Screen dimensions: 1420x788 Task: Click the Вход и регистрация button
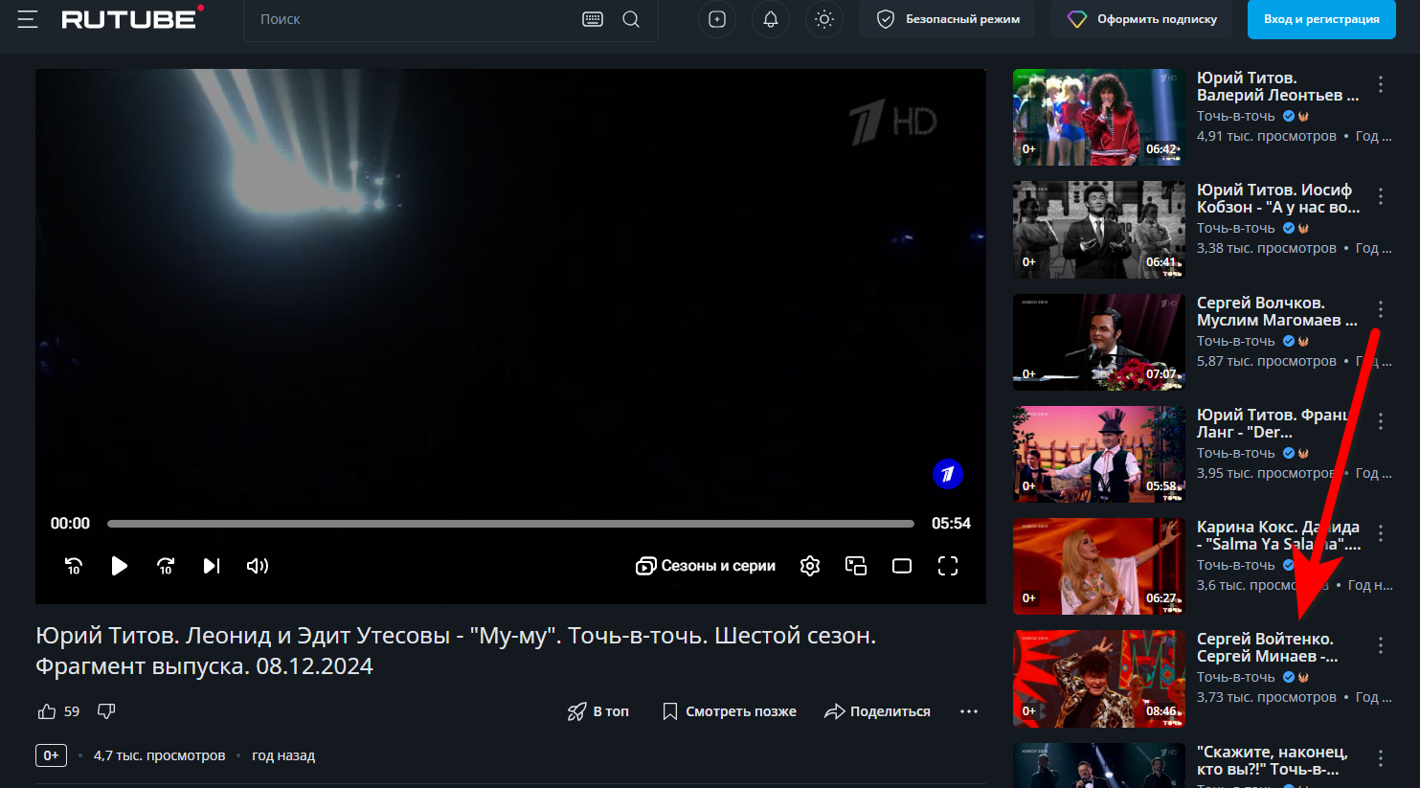coord(1321,19)
